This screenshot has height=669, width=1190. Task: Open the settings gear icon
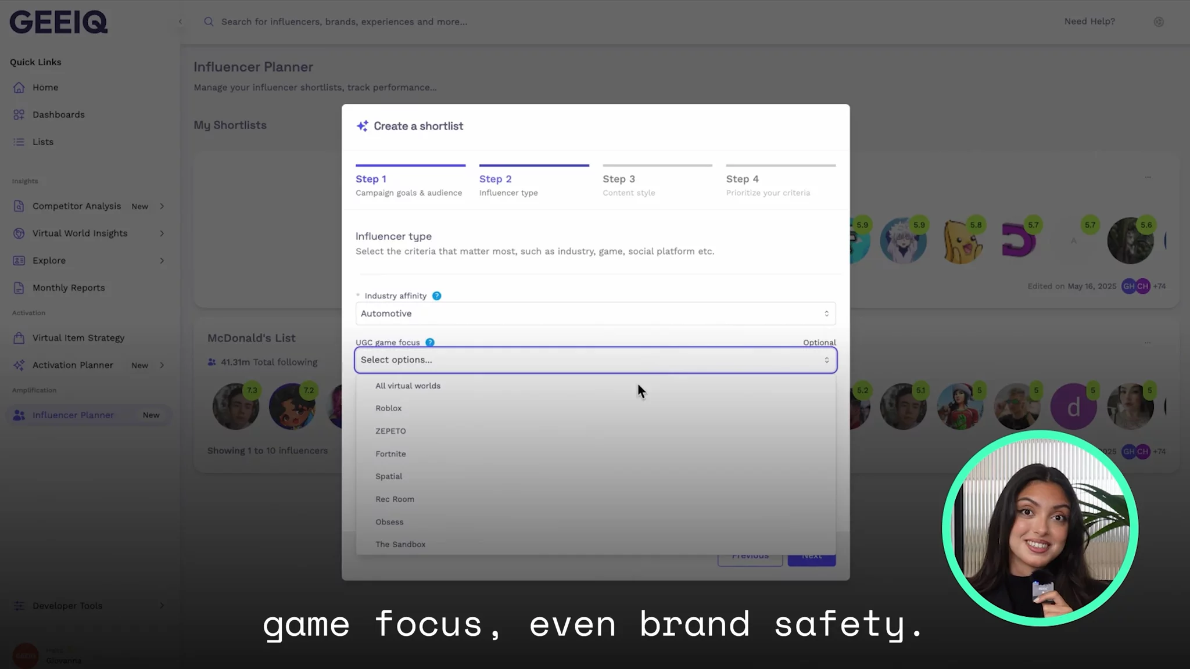click(x=1159, y=21)
